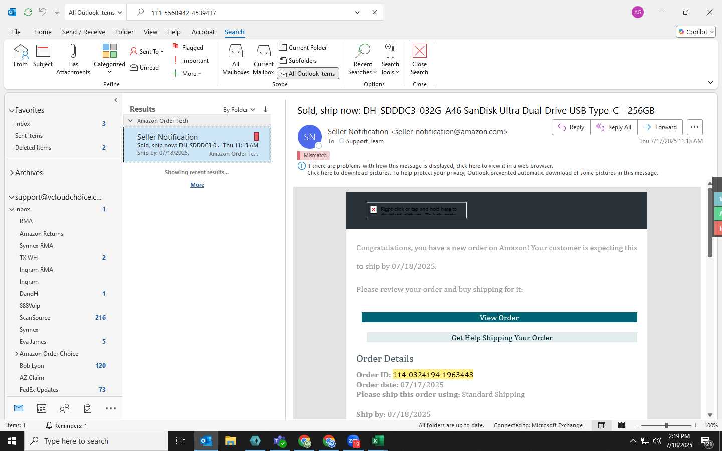The image size is (722, 451).
Task: Filter search by Subject
Action: (43, 56)
